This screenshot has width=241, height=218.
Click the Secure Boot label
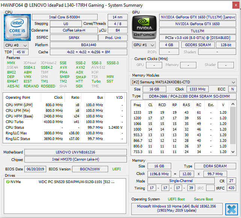(x=203, y=199)
